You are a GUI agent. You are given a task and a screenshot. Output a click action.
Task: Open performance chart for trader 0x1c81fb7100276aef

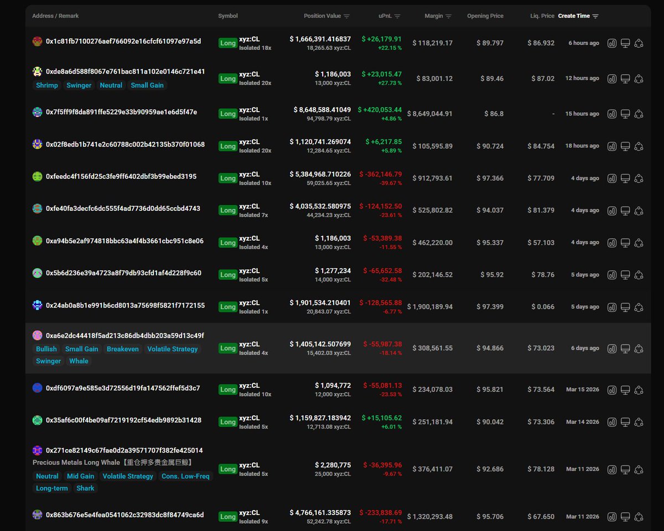612,42
